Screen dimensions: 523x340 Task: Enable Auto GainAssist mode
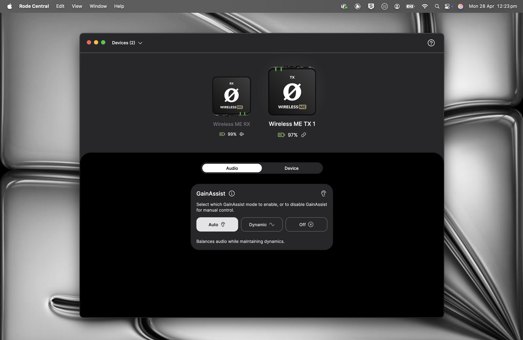click(217, 224)
